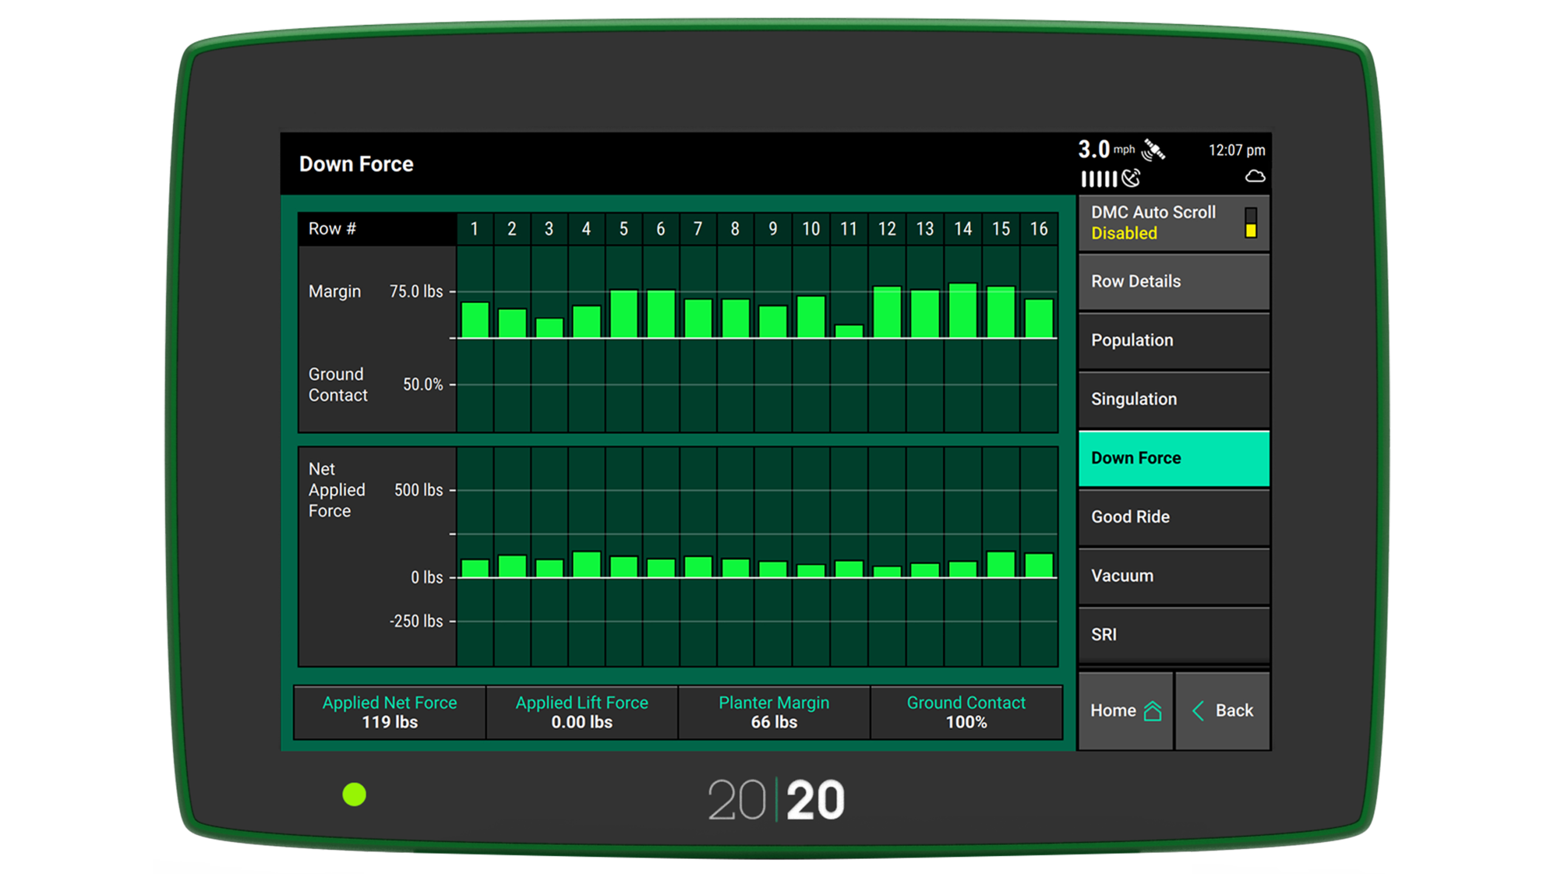Select the Down Force menu item
The image size is (1554, 874).
1173,458
